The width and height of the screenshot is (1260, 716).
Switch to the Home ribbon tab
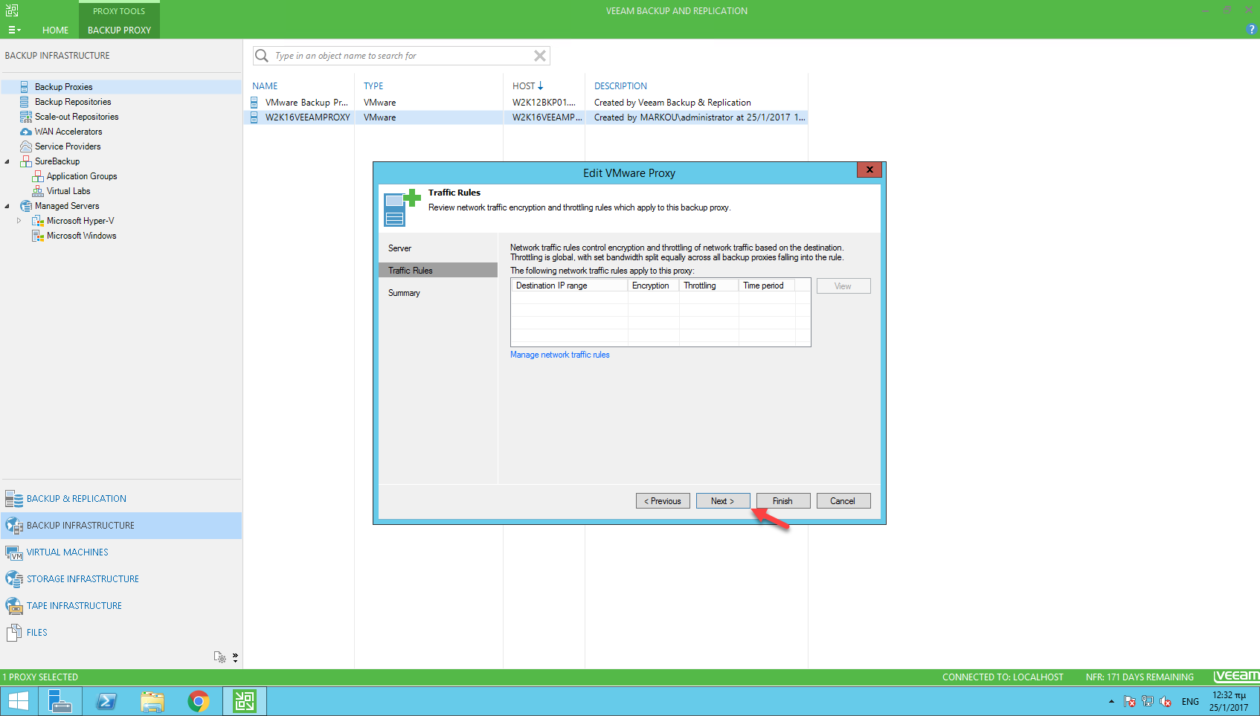55,30
